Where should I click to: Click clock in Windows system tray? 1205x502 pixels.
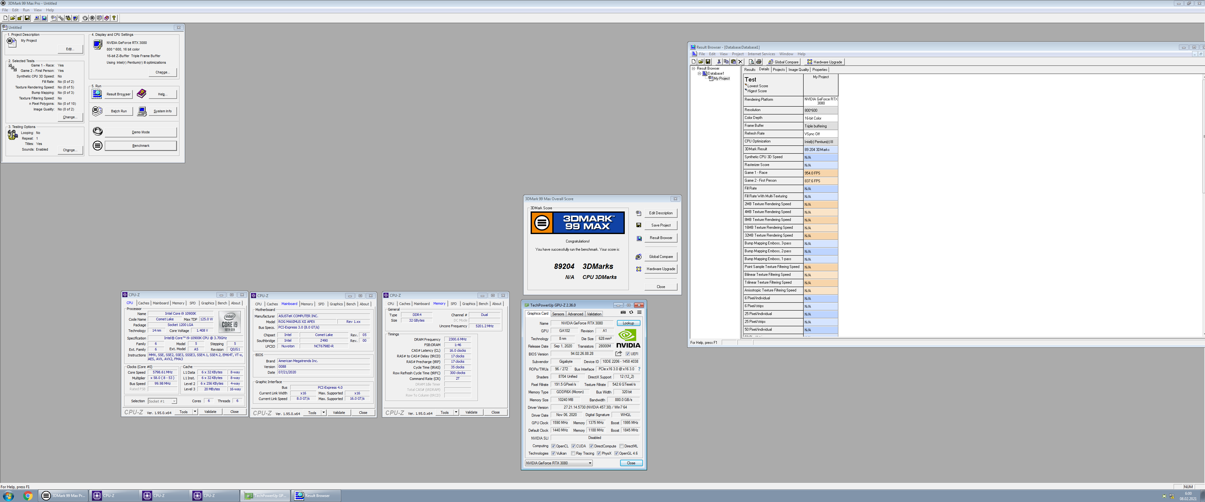(x=1188, y=496)
